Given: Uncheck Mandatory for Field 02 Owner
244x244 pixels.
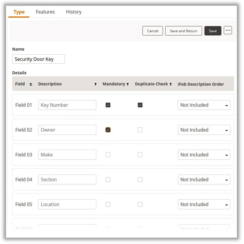Looking at the screenshot, I should [108, 130].
